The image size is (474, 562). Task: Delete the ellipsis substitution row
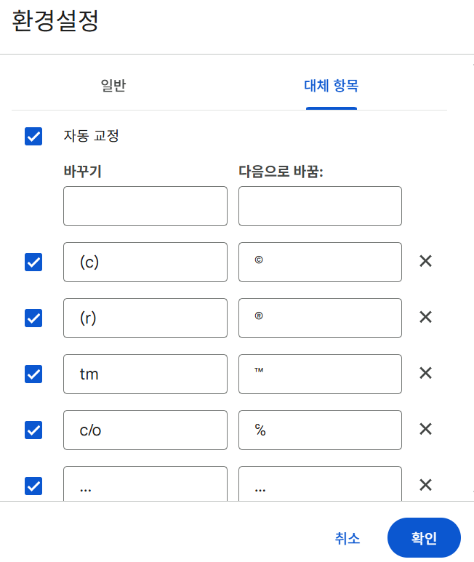click(x=425, y=485)
